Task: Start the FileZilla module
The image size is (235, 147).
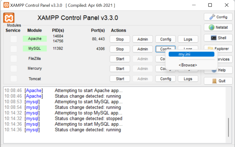Action: tap(120, 59)
